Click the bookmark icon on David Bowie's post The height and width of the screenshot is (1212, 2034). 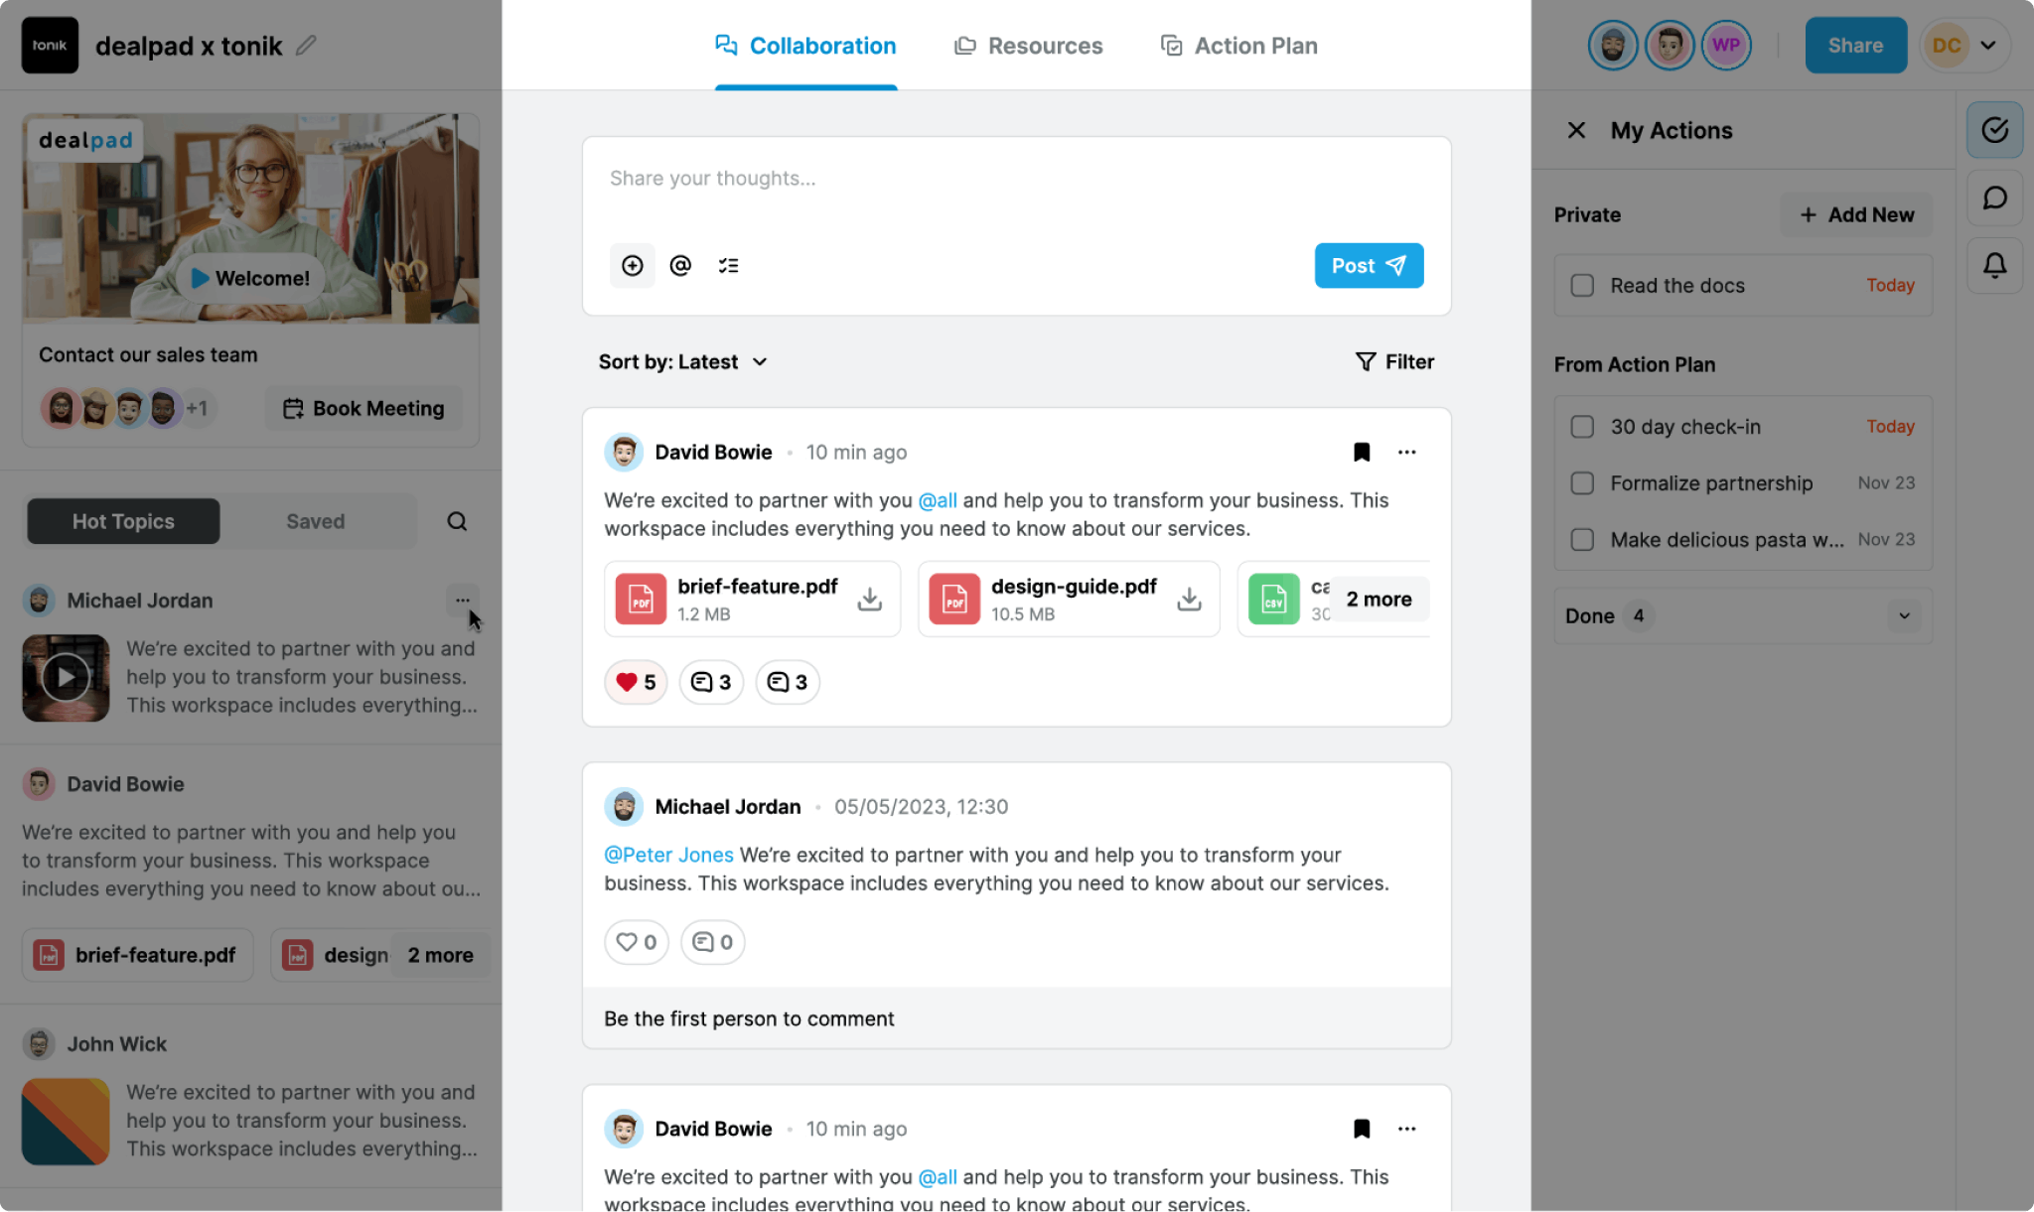coord(1362,452)
